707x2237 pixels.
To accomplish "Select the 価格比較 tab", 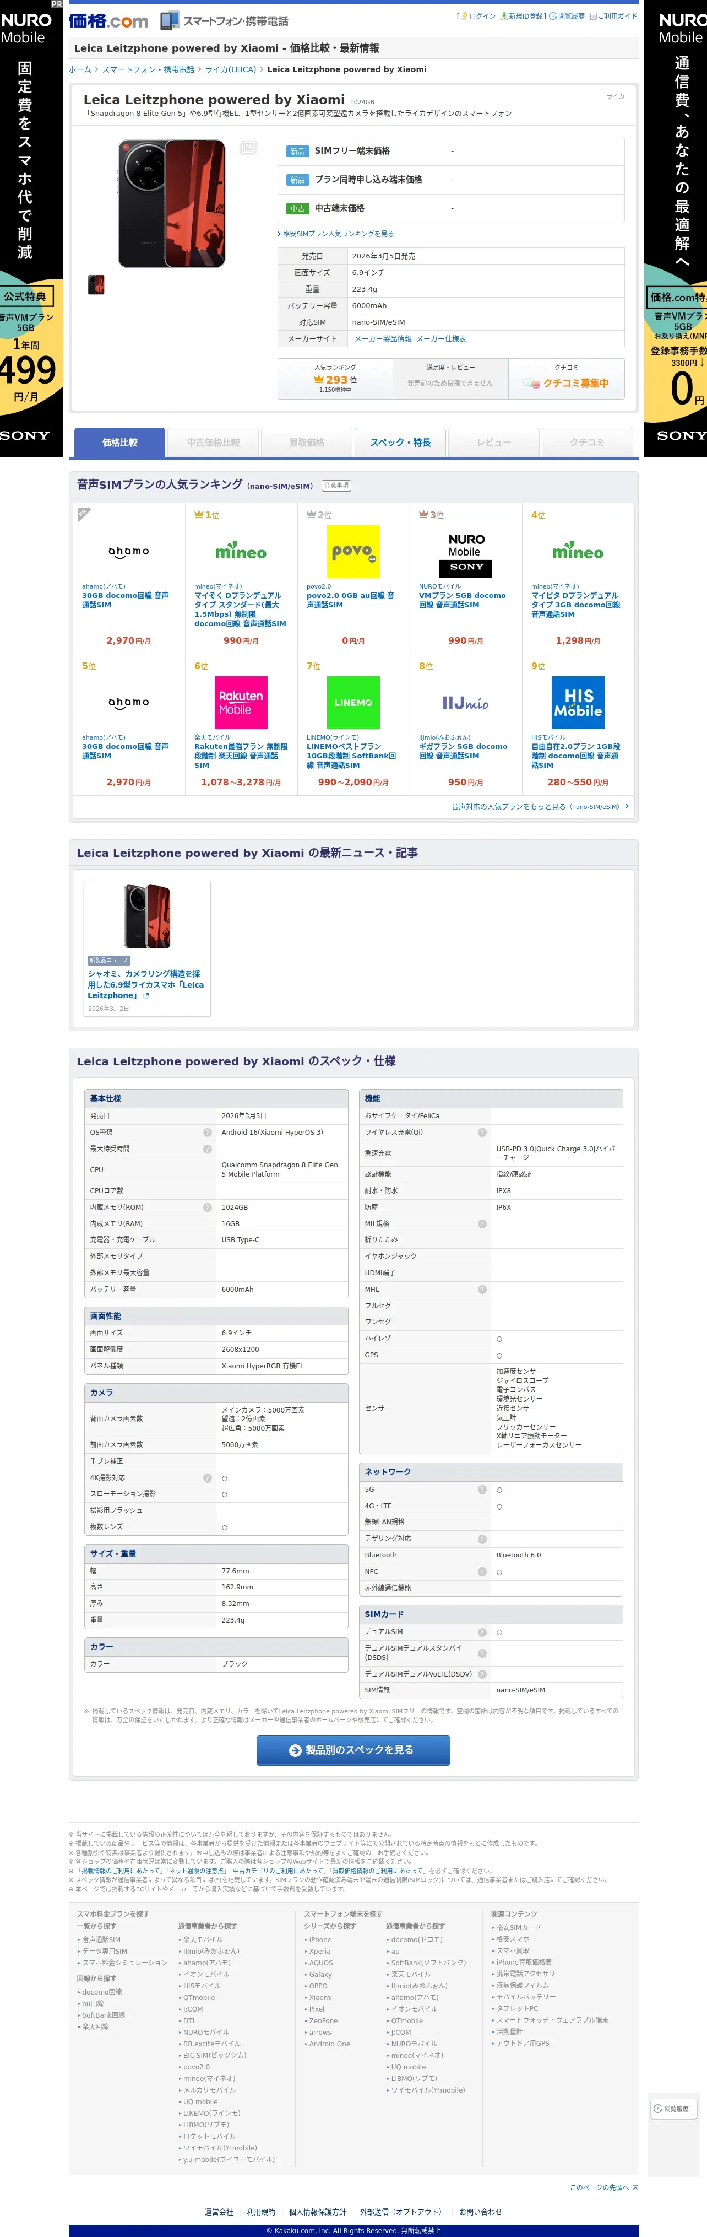I will 119,442.
